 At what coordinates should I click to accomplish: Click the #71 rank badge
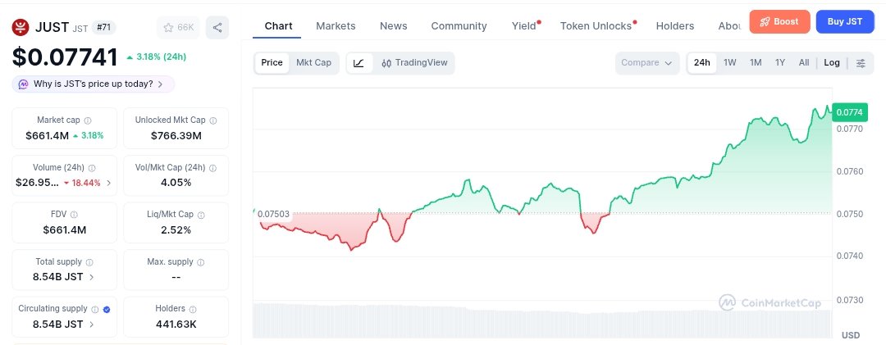(103, 27)
